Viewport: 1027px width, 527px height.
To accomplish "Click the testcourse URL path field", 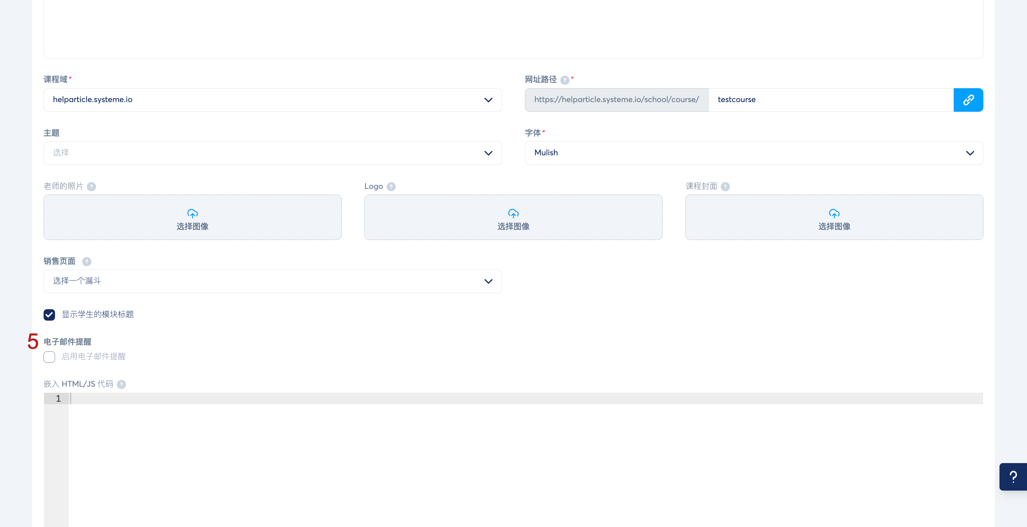I will [831, 100].
